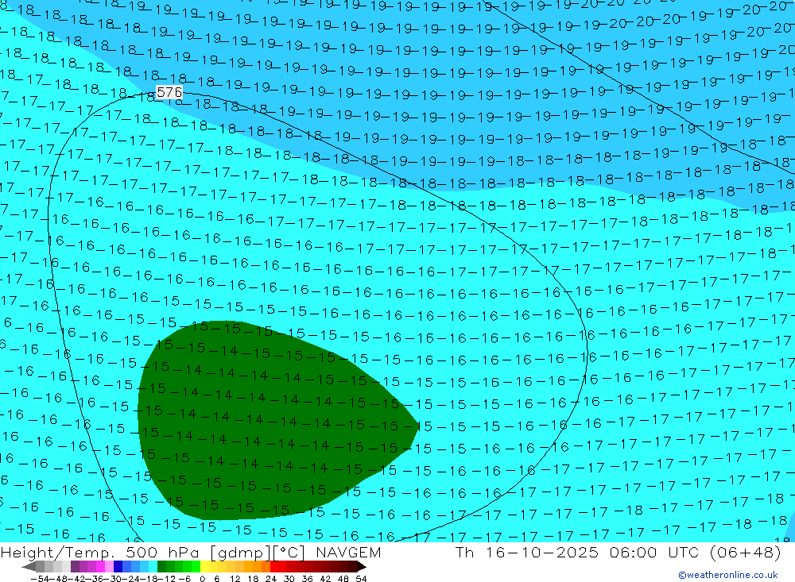Click the 0 label on temperature scale
Image resolution: width=795 pixels, height=582 pixels.
(202, 579)
